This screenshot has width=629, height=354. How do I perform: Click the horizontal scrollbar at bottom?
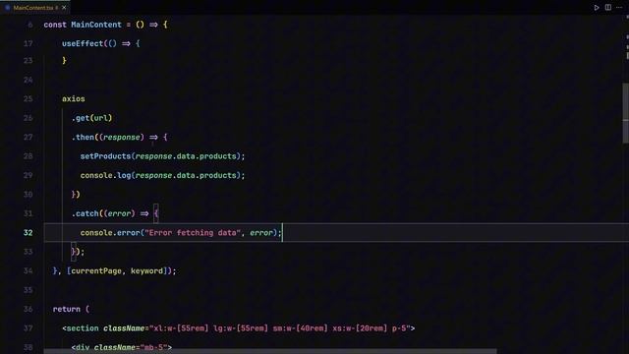[270, 351]
